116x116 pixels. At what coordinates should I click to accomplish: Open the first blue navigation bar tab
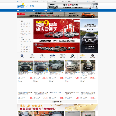(18, 10)
